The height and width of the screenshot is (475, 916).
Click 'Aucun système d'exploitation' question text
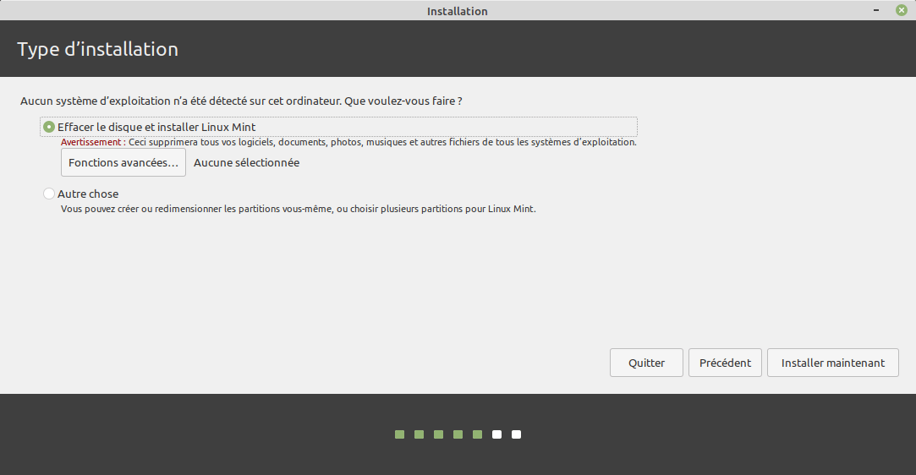(x=241, y=101)
